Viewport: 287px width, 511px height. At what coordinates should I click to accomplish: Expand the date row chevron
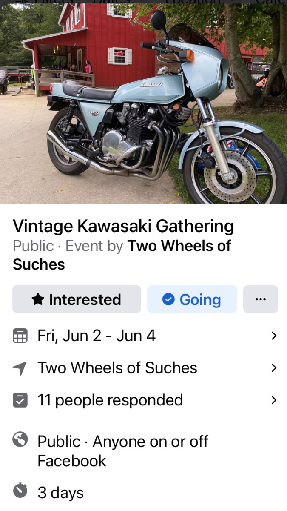(274, 336)
